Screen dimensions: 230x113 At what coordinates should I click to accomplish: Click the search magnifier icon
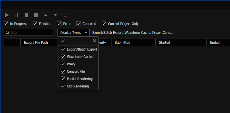[7, 32]
